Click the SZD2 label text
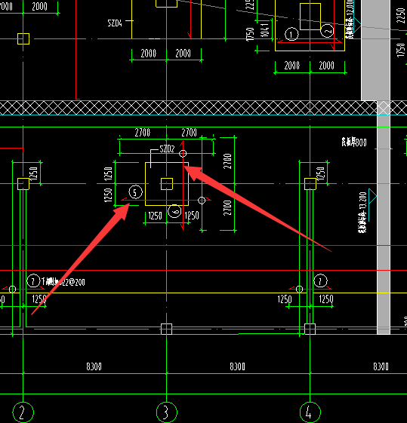The height and width of the screenshot is (423, 407). 167,149
